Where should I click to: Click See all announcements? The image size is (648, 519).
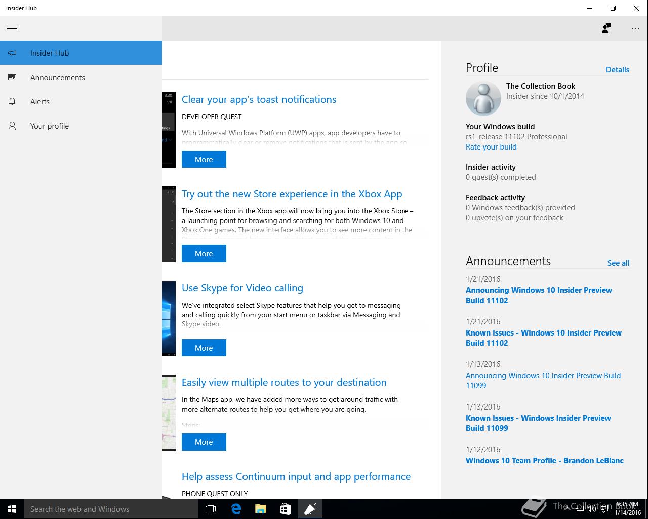tap(618, 263)
